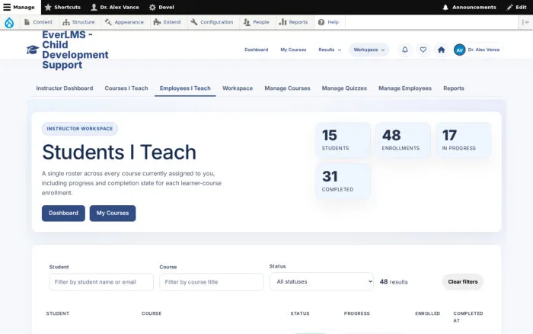Focus the student name or email filter
The width and height of the screenshot is (533, 334).
click(101, 282)
